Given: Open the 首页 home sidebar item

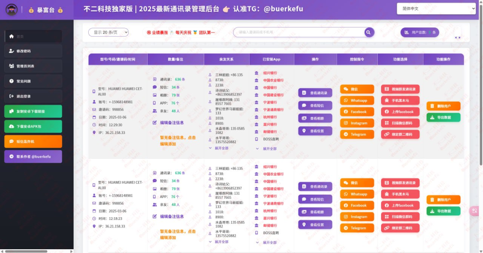Looking at the screenshot, I should click(33, 36).
